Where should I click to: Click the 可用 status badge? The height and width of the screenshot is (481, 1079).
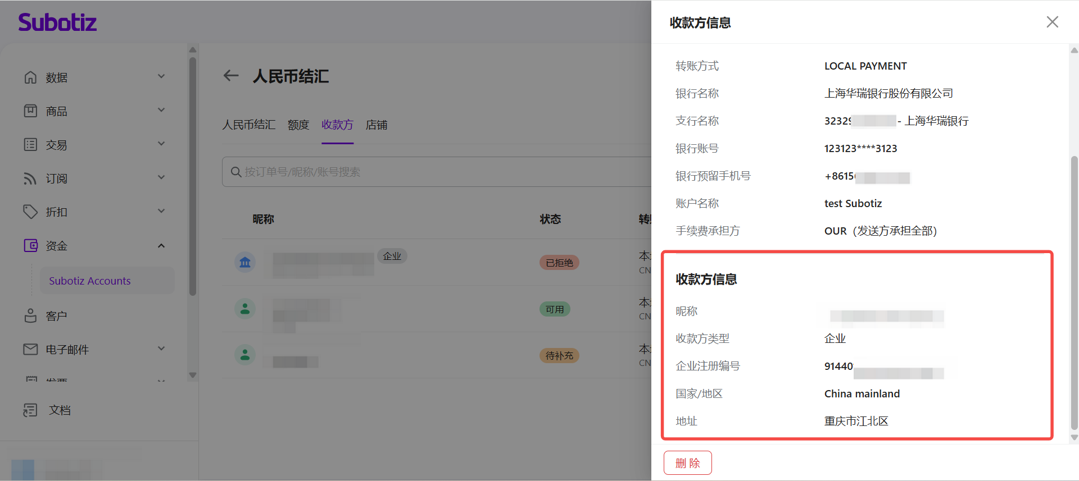pos(555,309)
